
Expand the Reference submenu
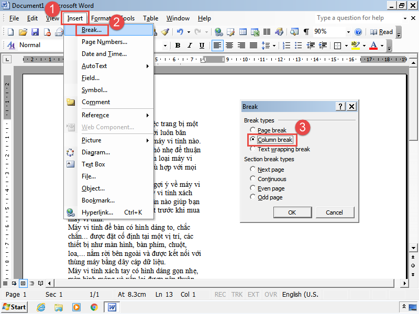pos(109,115)
